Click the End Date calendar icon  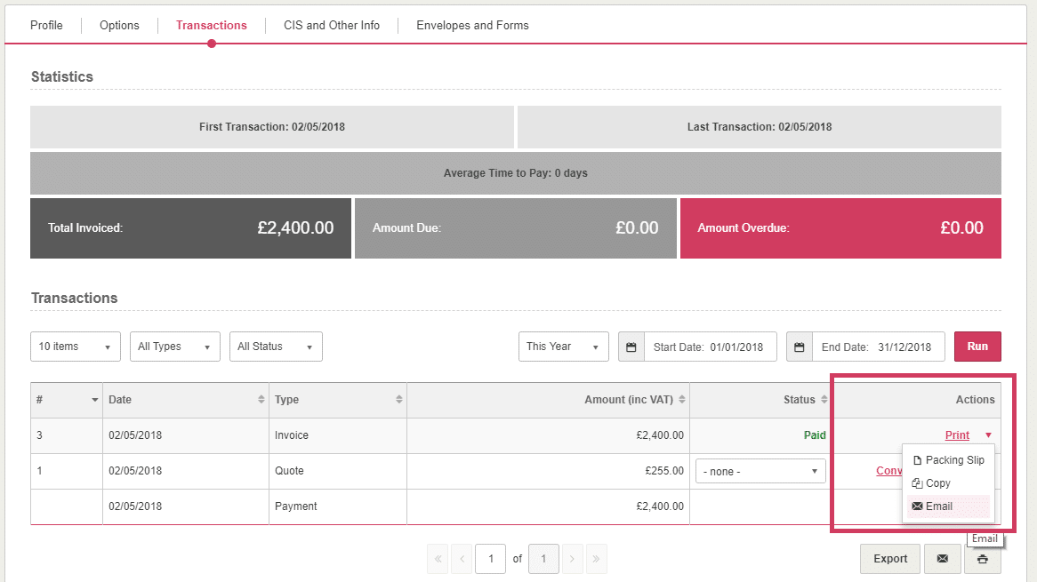click(800, 347)
